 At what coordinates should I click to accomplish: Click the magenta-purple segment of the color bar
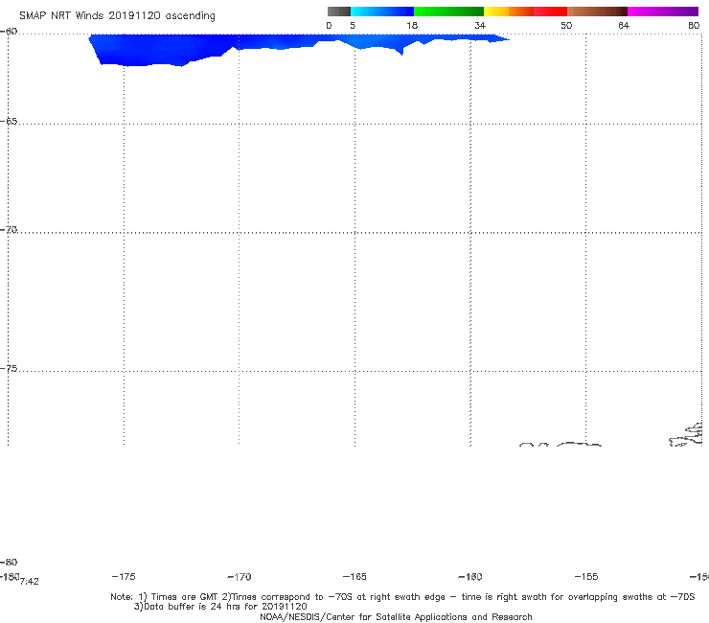(663, 12)
